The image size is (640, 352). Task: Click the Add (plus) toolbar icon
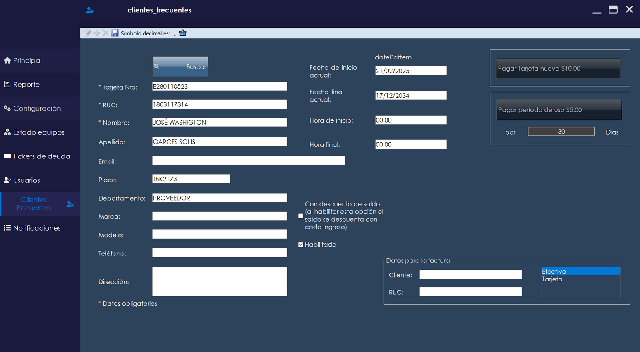coord(96,33)
